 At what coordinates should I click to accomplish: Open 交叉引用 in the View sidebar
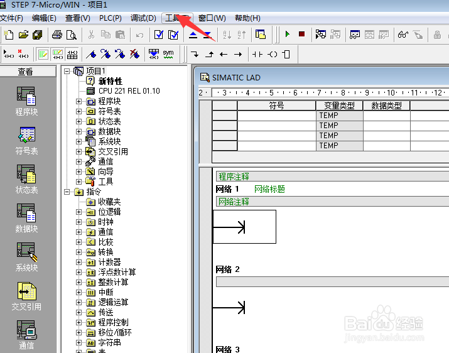click(x=26, y=296)
